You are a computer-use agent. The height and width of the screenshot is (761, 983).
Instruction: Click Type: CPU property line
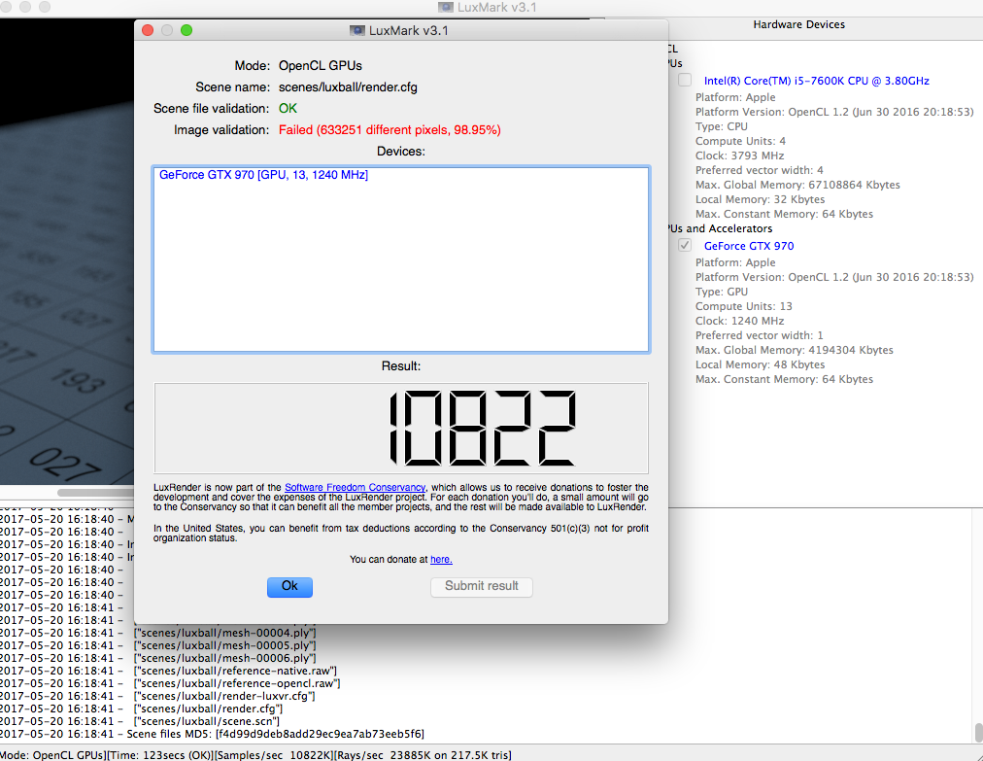point(722,126)
